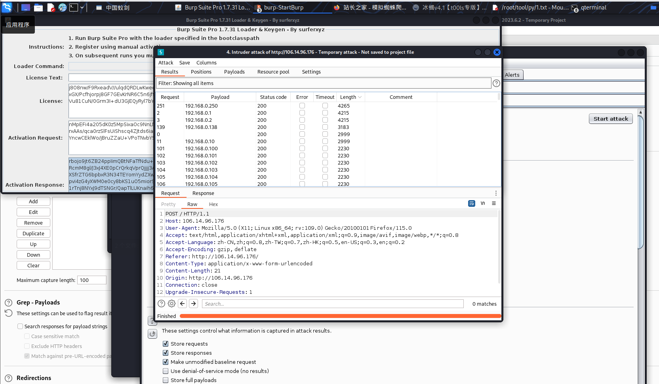Switch to the Hex view tab
659x384 pixels.
click(x=213, y=204)
